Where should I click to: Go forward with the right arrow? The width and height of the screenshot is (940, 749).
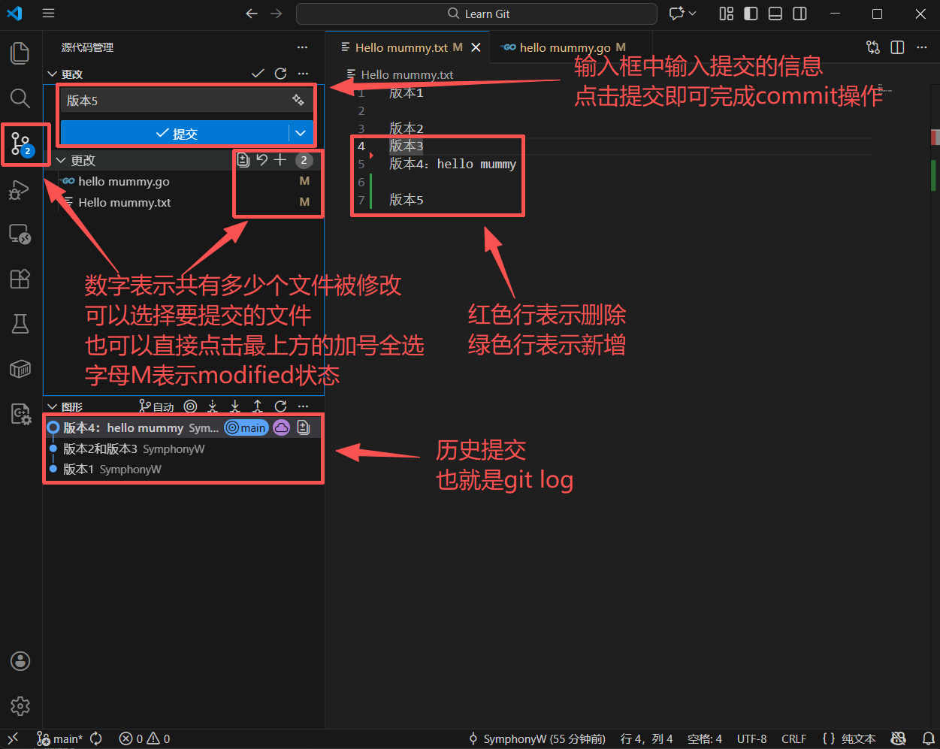pyautogui.click(x=277, y=14)
